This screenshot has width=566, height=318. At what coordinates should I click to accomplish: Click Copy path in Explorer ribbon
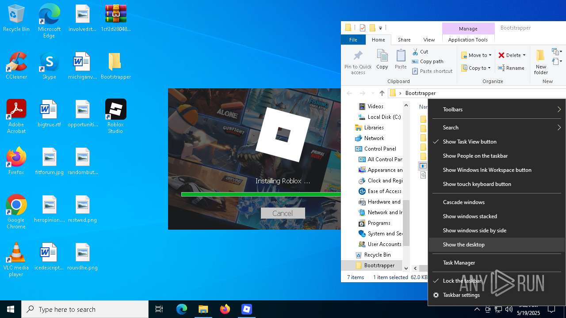tap(428, 61)
